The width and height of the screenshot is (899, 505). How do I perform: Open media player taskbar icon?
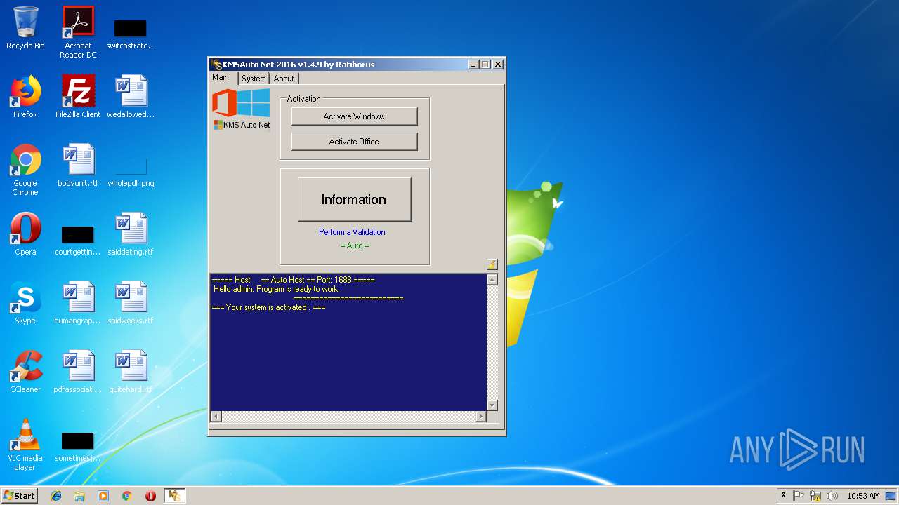tap(103, 496)
